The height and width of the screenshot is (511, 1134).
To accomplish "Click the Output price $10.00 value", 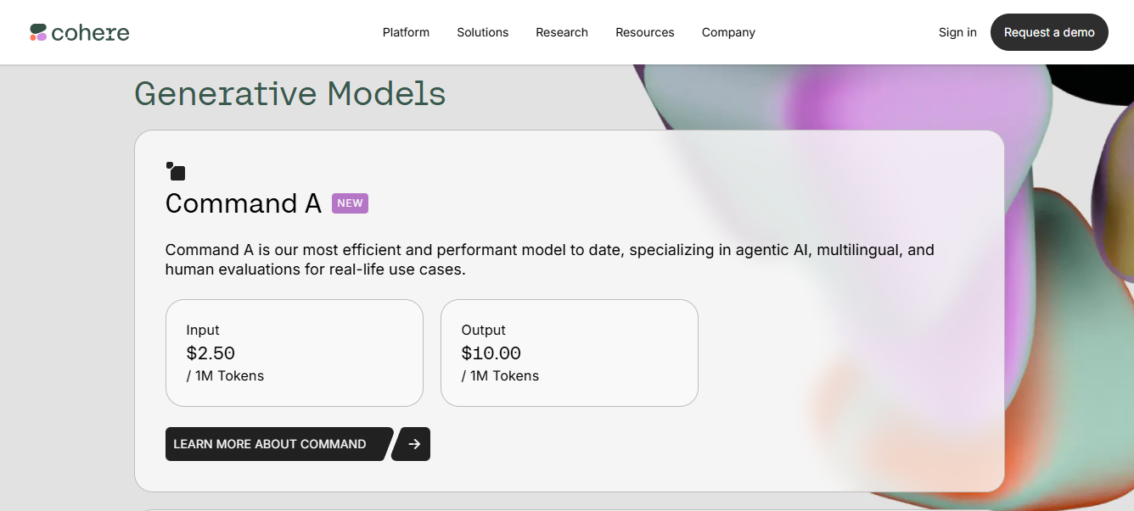I will (491, 353).
